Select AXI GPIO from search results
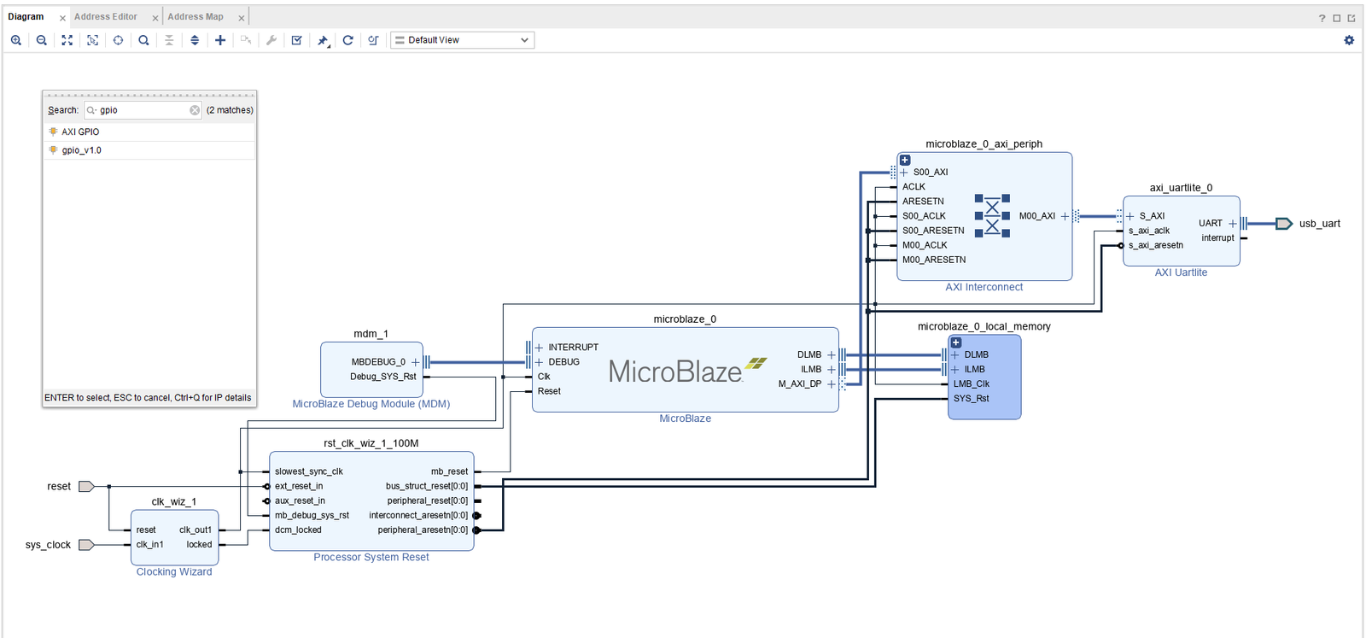 coord(80,132)
